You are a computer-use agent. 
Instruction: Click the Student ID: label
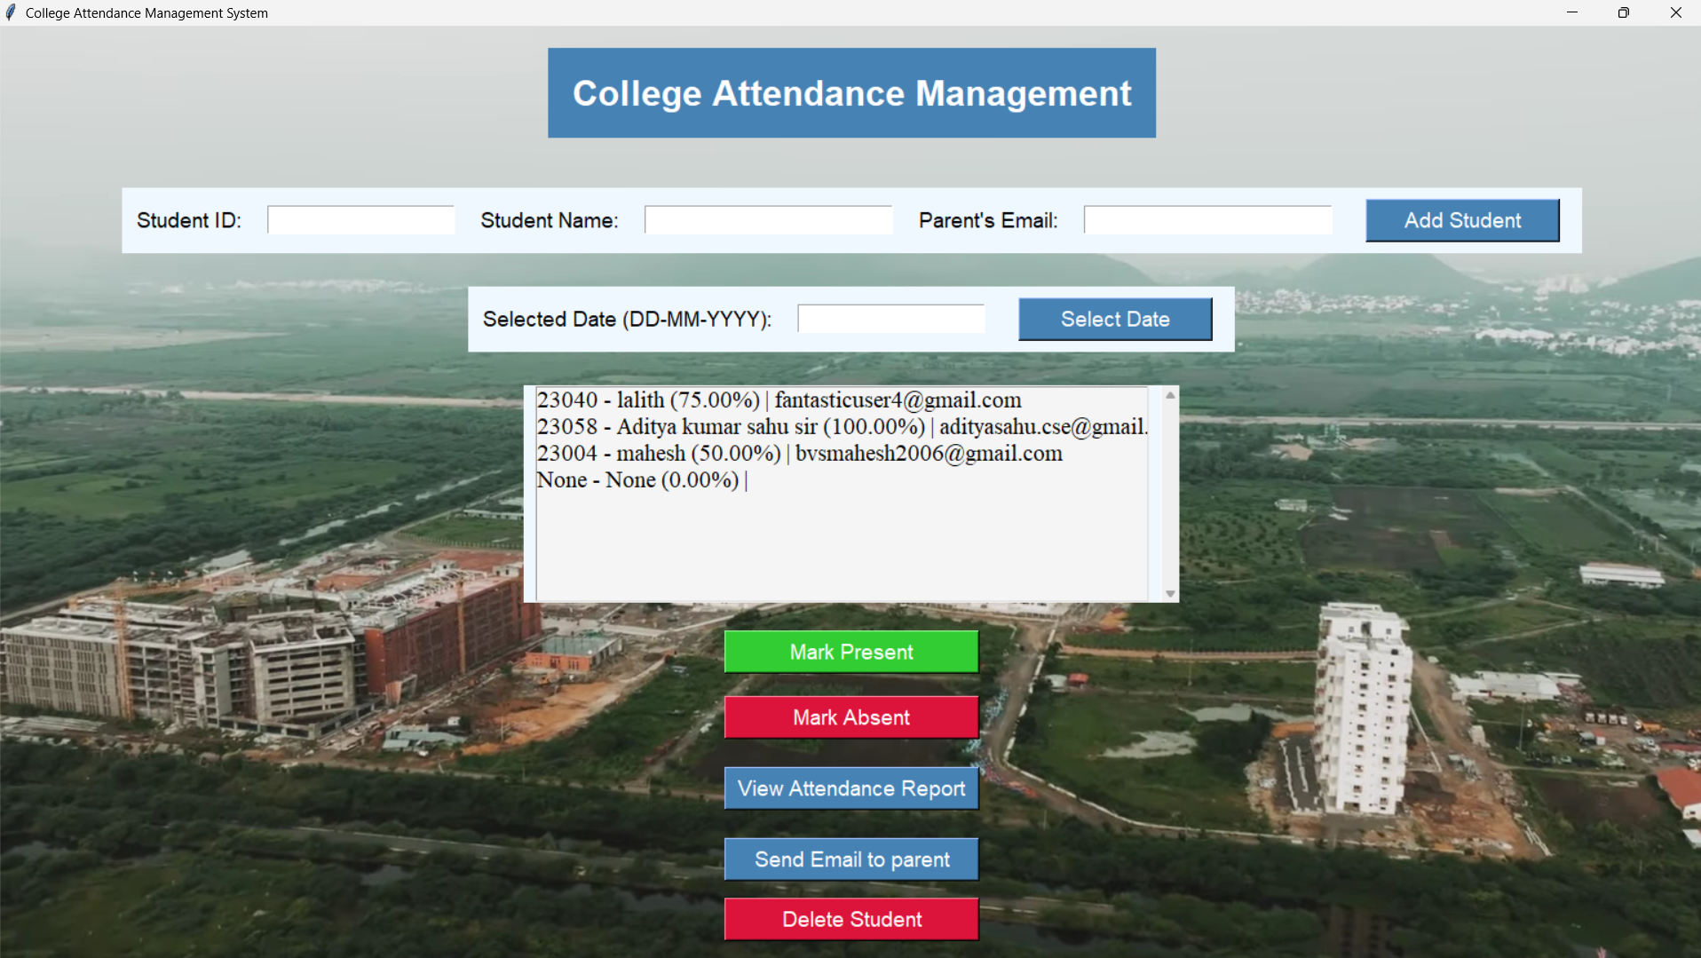pos(189,220)
